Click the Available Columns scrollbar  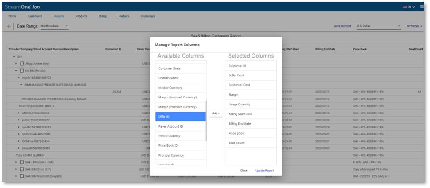pos(206,121)
